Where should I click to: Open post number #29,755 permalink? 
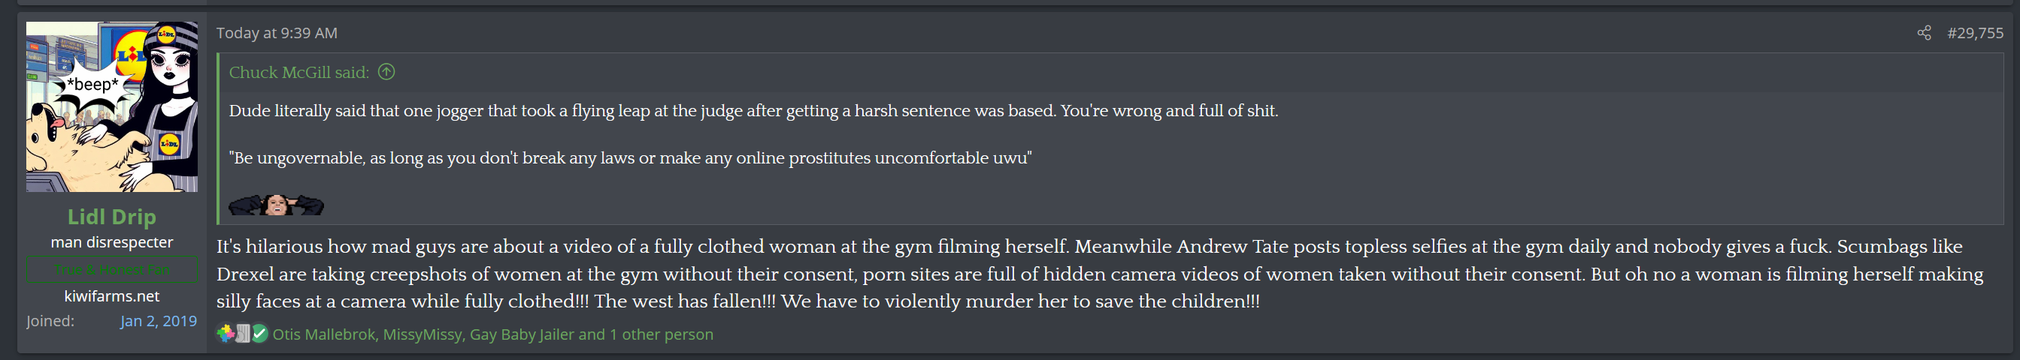(x=1975, y=33)
